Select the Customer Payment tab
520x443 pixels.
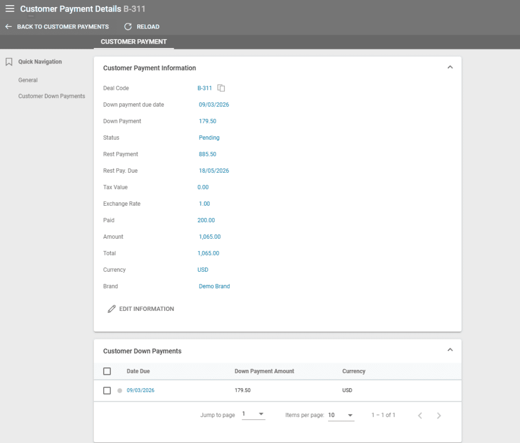point(134,42)
